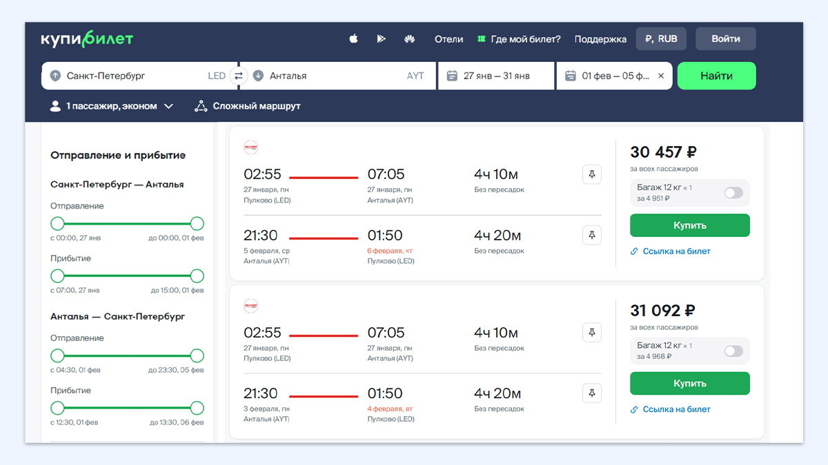This screenshot has width=828, height=465.
Task: Click the Apple App Store icon
Action: tap(353, 39)
